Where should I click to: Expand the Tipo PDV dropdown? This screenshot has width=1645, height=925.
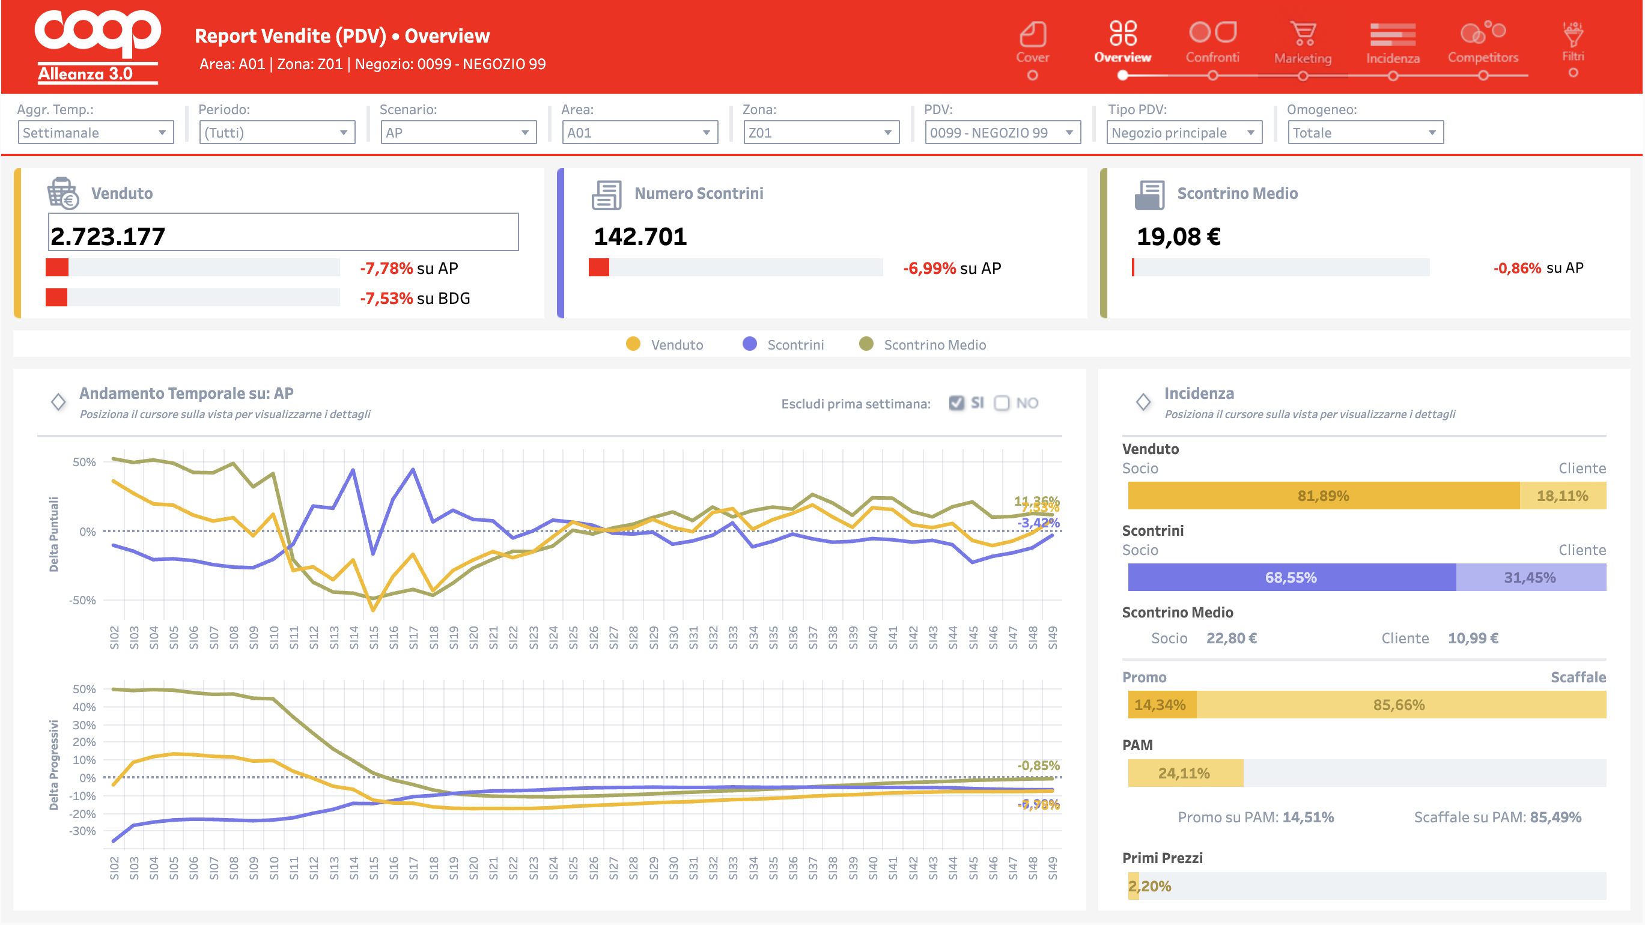(1184, 133)
